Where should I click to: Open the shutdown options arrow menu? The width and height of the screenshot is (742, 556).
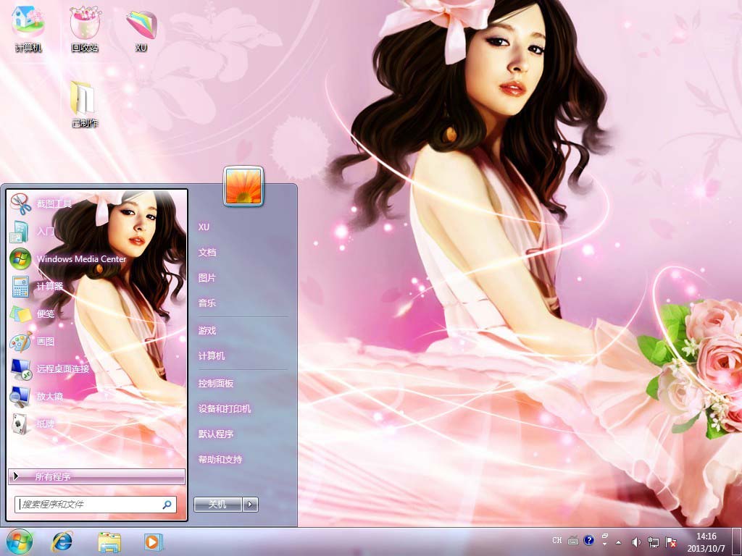click(251, 505)
